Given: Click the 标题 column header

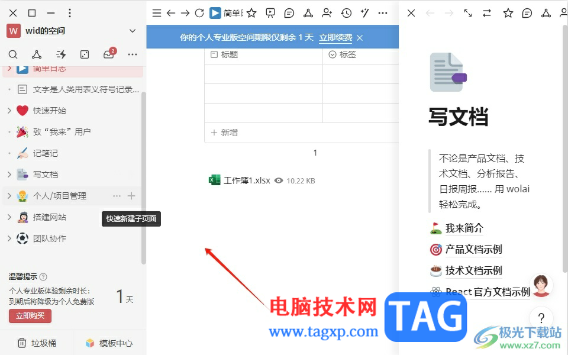Looking at the screenshot, I should (263, 54).
